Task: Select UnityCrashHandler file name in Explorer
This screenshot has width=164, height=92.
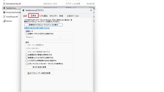Action: point(13,12)
